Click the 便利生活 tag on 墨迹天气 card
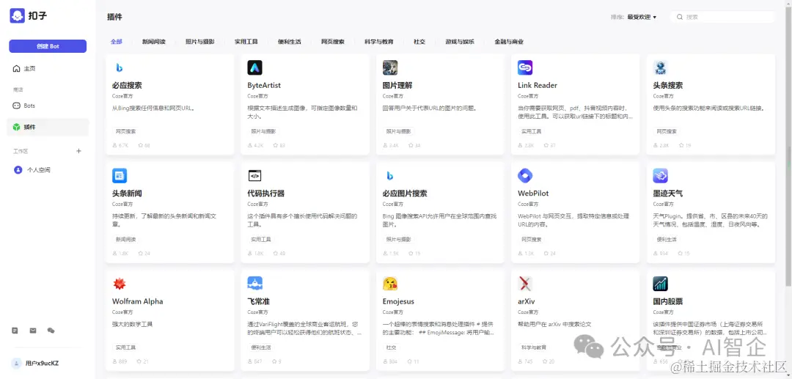 click(667, 239)
